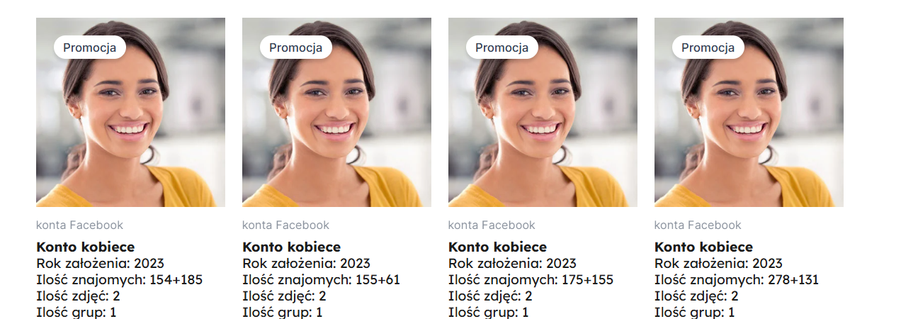Click the Promocja badge on the second product card
This screenshot has height=319, width=918.
click(296, 47)
